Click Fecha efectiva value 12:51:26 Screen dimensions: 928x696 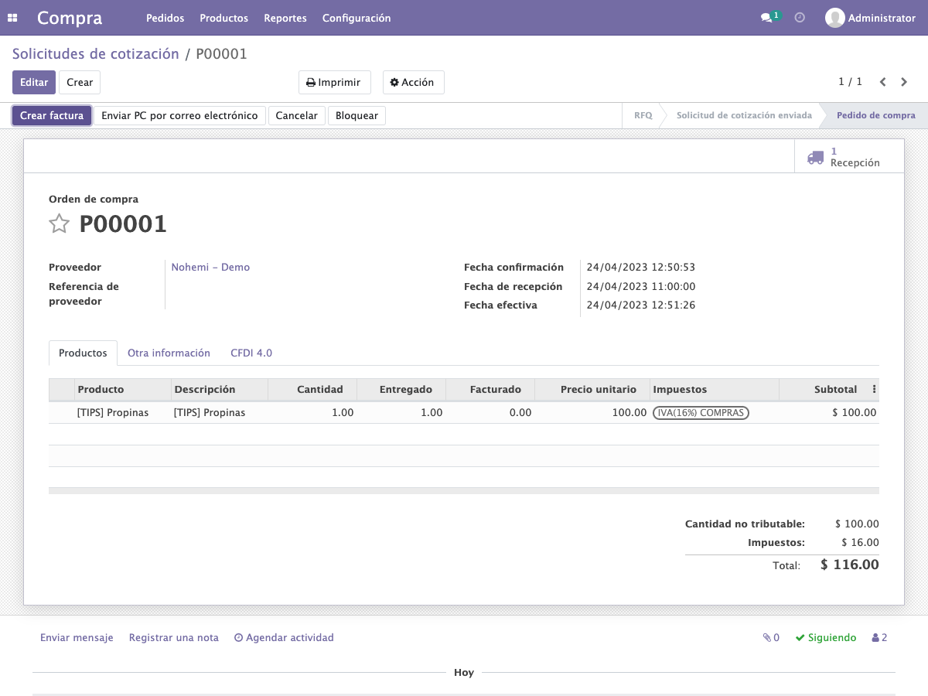point(641,305)
